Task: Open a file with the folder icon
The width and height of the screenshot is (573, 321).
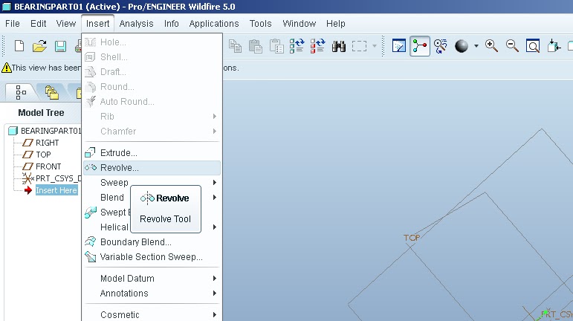Action: pyautogui.click(x=39, y=46)
